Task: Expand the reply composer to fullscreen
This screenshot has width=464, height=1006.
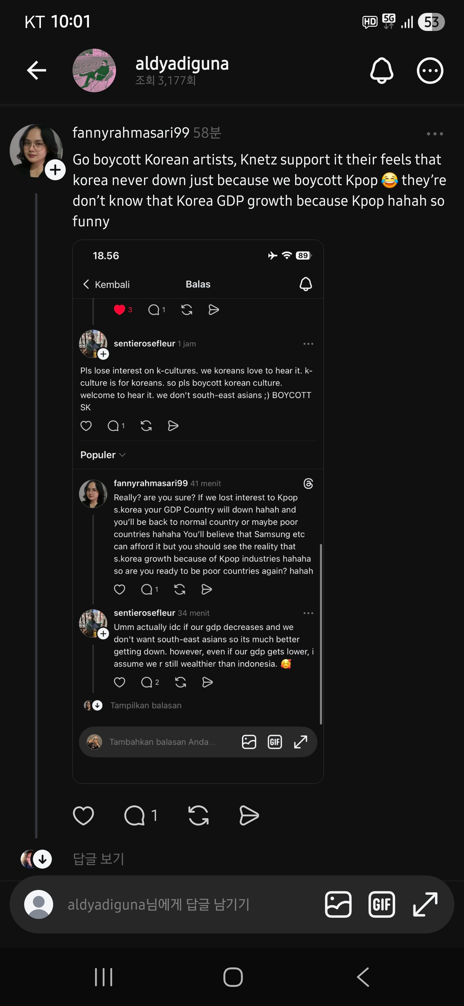Action: tap(425, 904)
